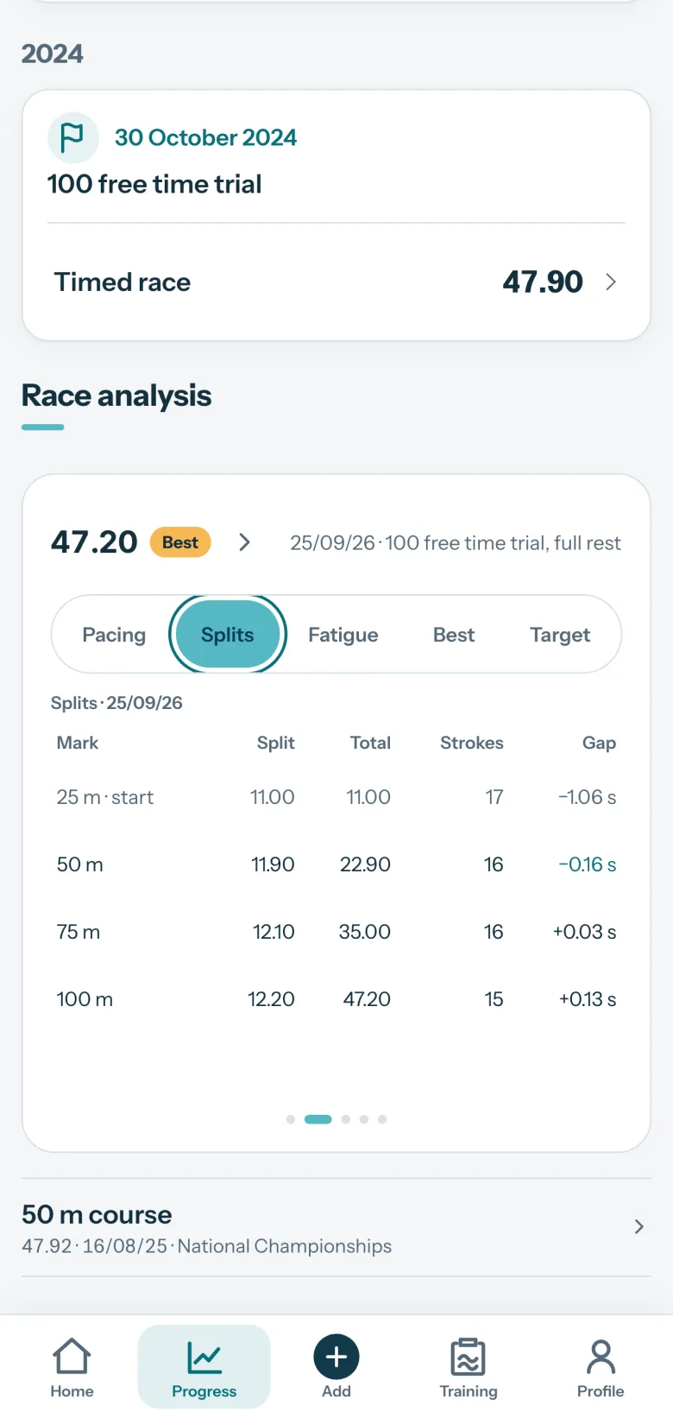Tap the Splits · 25/09/26 caption
The height and width of the screenshot is (1418, 673).
116,703
